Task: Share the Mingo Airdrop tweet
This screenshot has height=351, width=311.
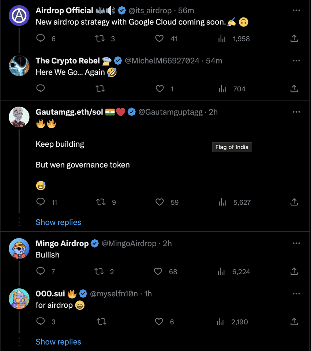Action: click(294, 271)
